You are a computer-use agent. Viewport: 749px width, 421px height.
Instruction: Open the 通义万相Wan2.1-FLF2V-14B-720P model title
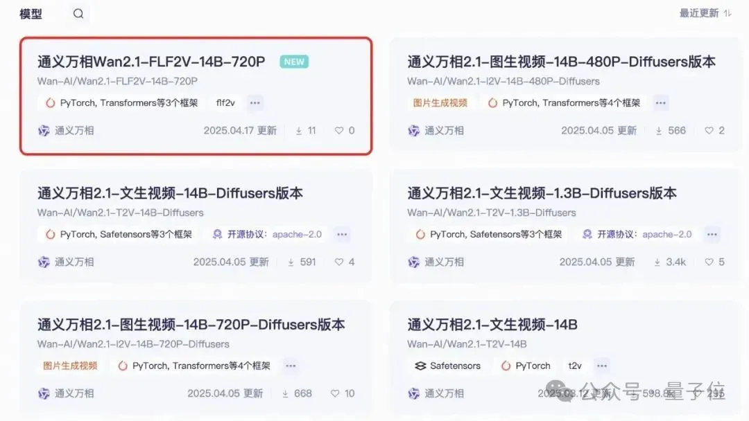click(x=151, y=62)
